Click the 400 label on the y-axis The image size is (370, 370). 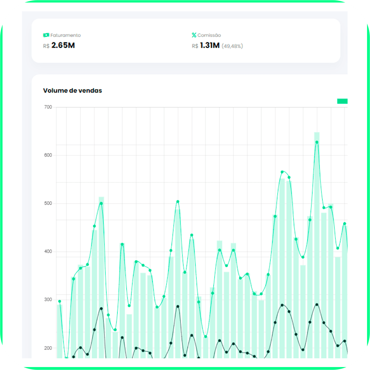coord(48,252)
